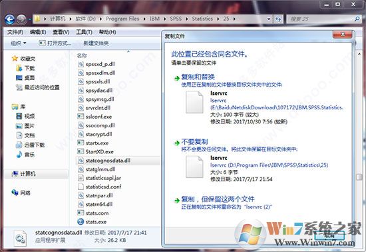Click Statistics in the address breadcrumb
The width and height of the screenshot is (366, 252).
[202, 19]
